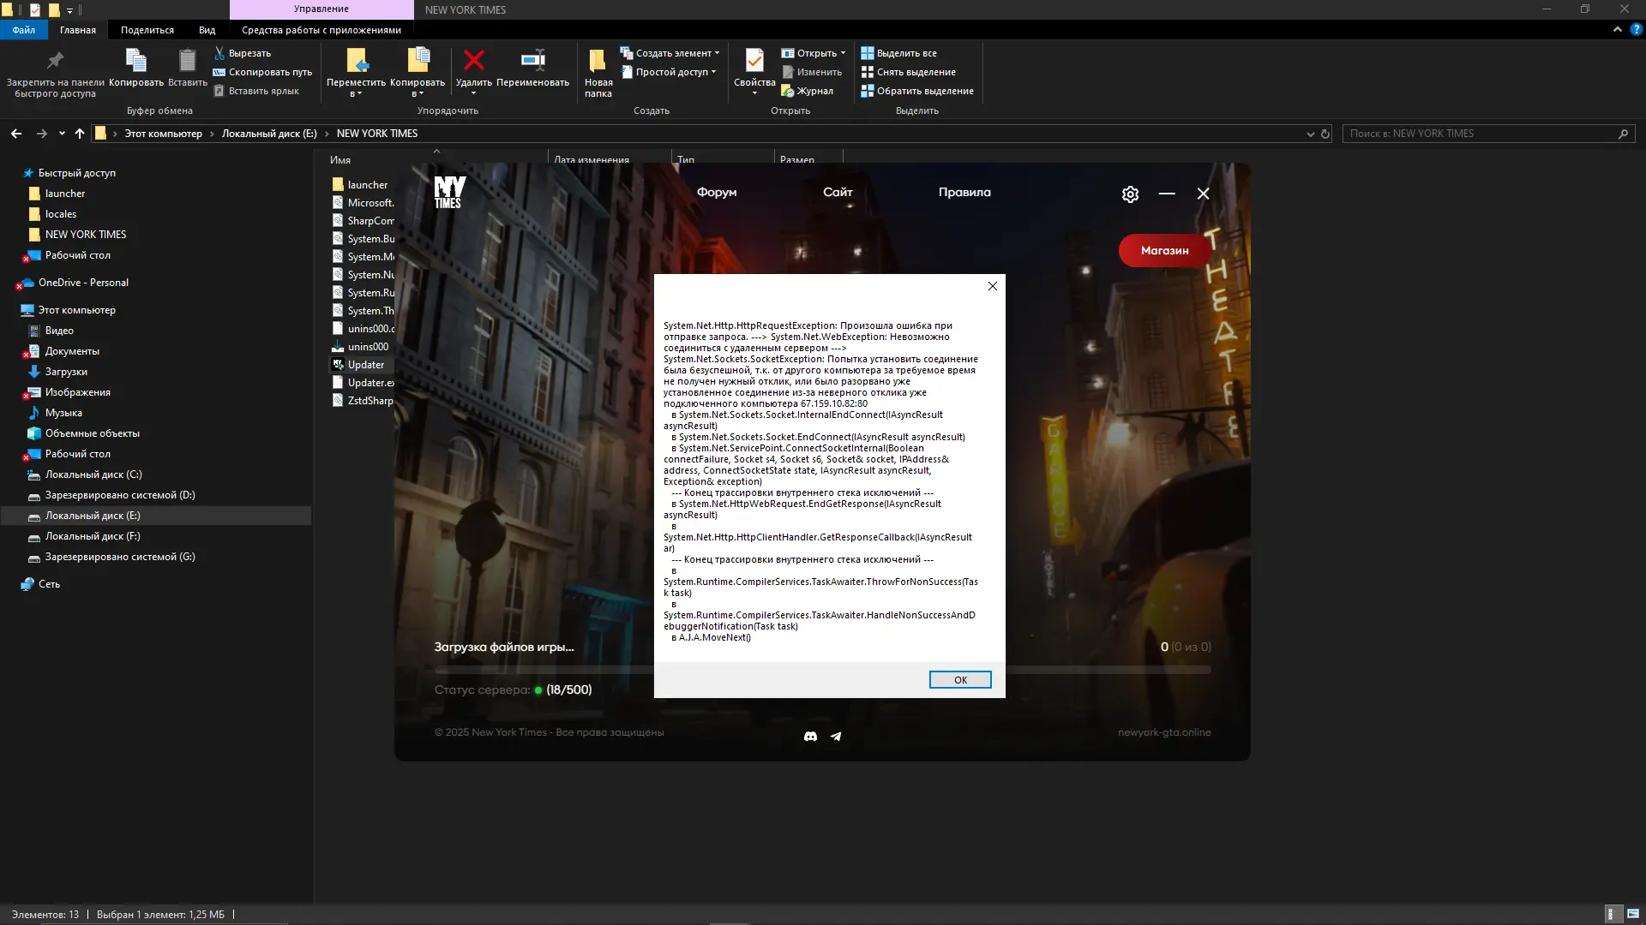Switch to the Вид ribbon tab
This screenshot has width=1646, height=925.
coord(207,30)
